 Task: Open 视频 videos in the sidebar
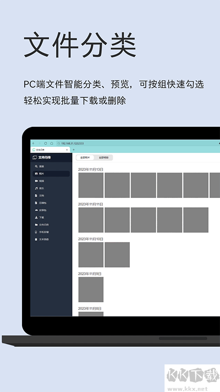(x=51, y=181)
